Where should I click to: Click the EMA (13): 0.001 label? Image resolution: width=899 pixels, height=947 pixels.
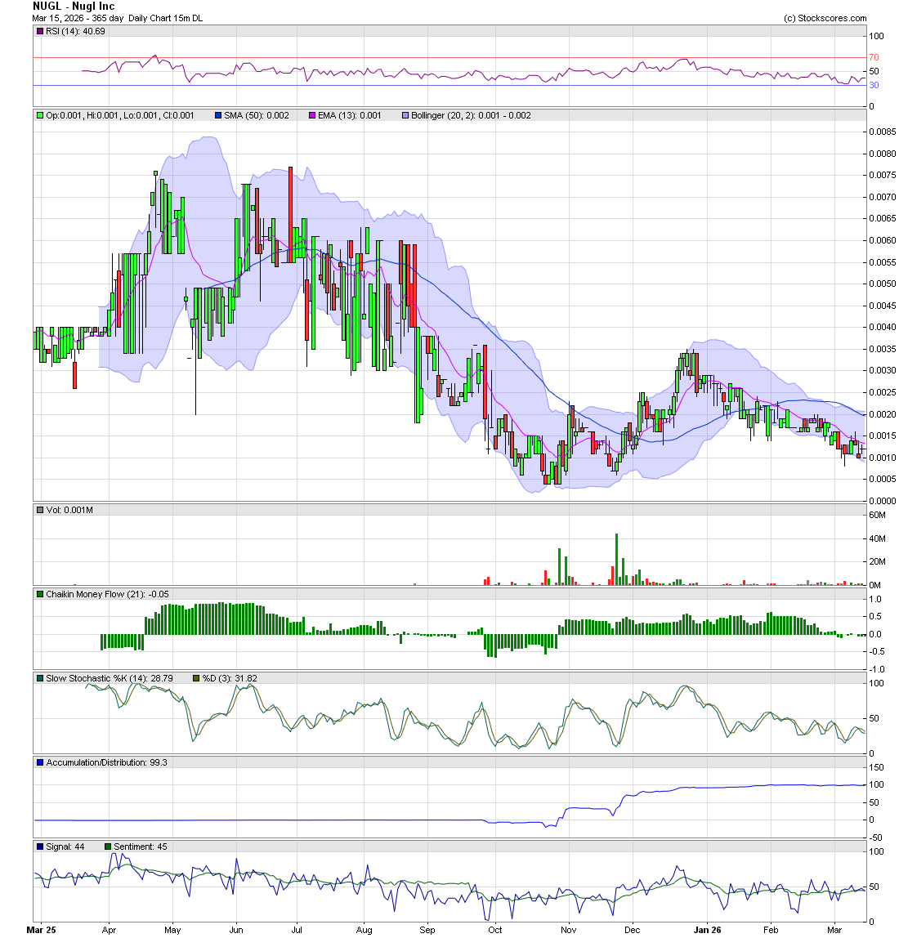349,115
